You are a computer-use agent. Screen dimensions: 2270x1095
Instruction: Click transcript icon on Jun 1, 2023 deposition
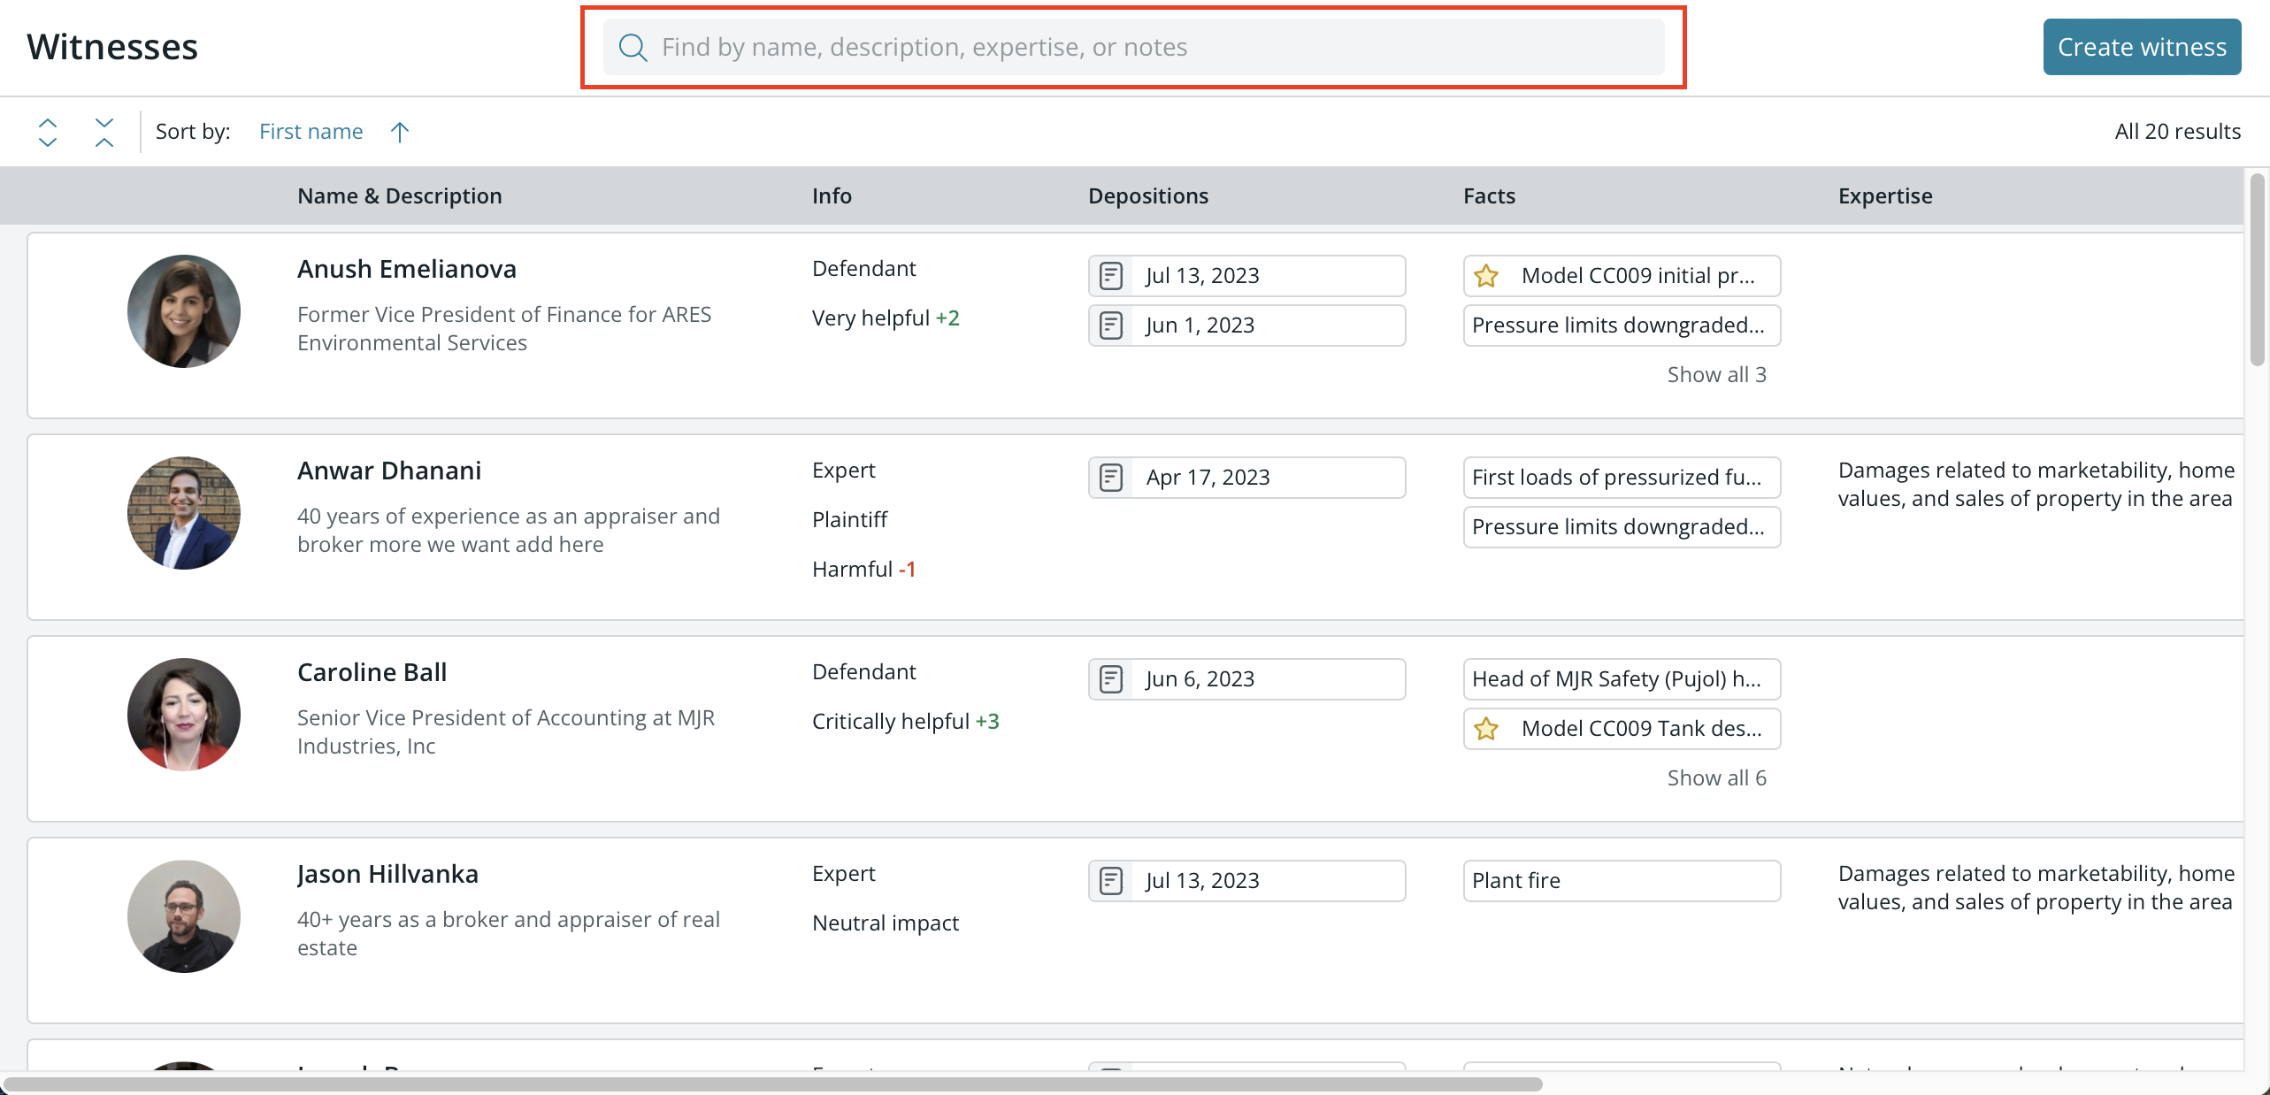click(x=1111, y=325)
